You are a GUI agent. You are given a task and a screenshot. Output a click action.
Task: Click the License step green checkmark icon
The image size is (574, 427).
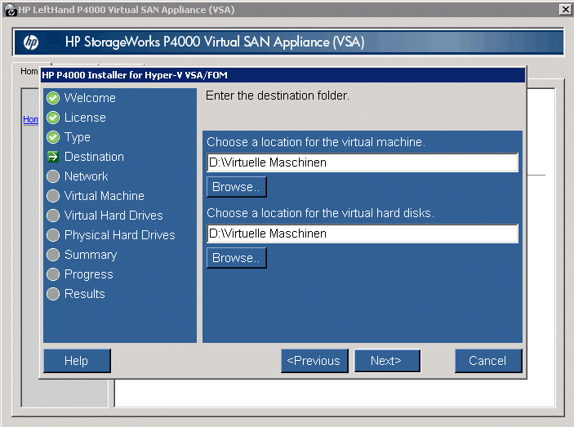click(53, 118)
